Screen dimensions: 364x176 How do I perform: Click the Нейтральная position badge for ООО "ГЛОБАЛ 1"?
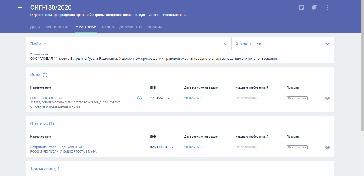click(x=297, y=98)
